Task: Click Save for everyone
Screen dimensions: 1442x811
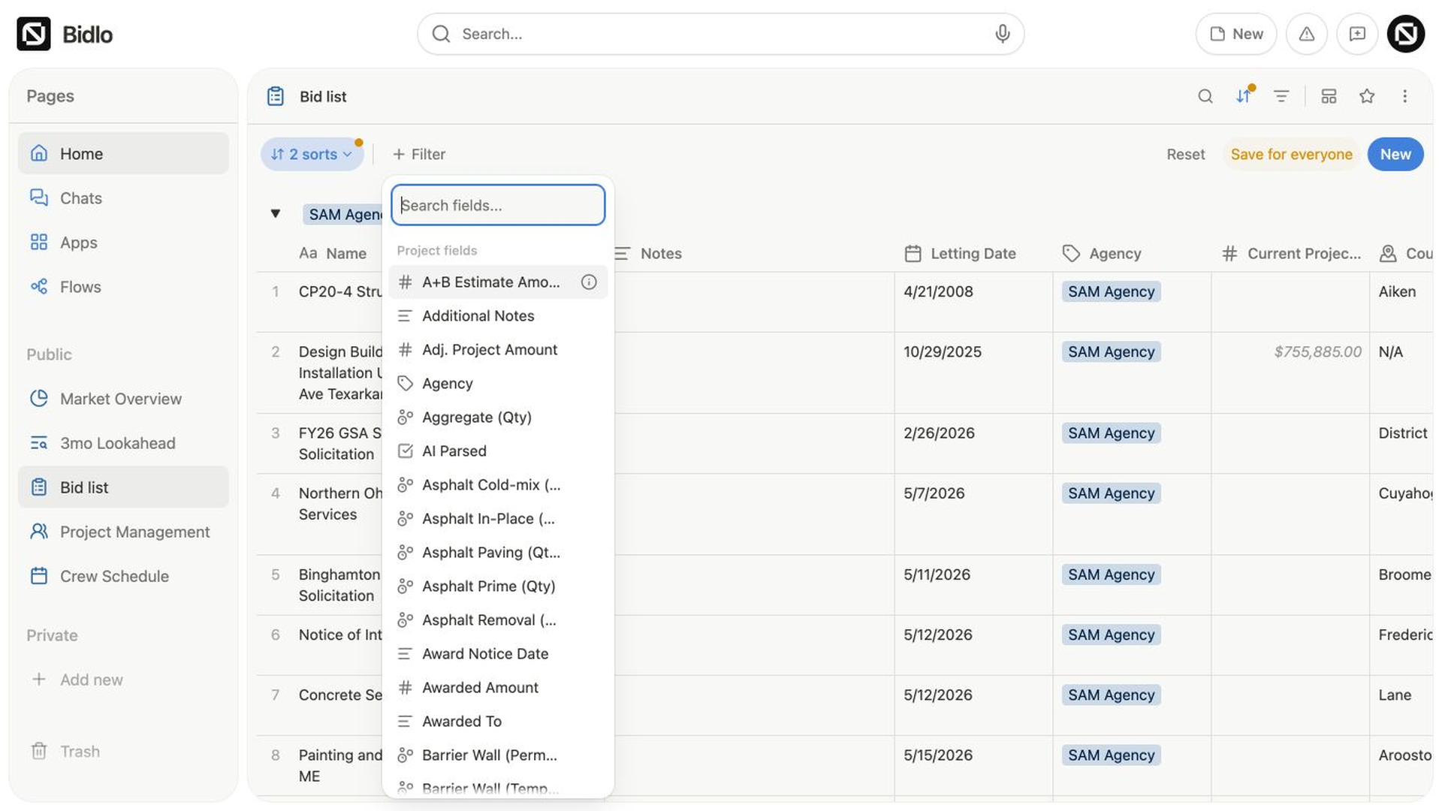Action: click(x=1291, y=154)
